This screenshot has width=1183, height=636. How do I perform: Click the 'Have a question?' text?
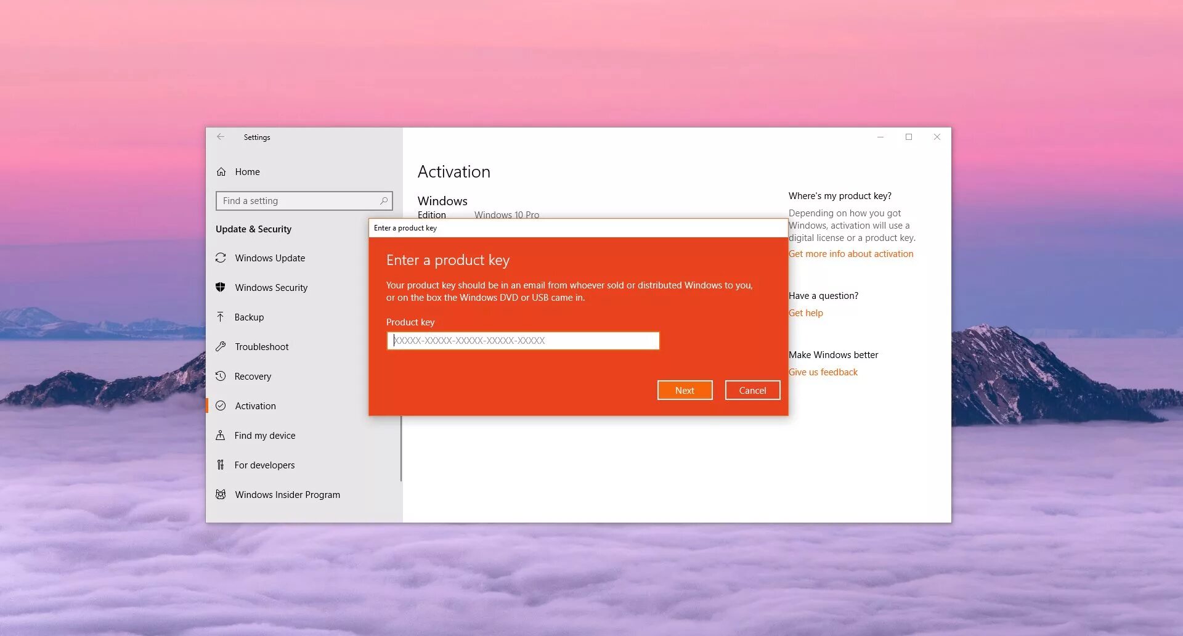point(823,296)
